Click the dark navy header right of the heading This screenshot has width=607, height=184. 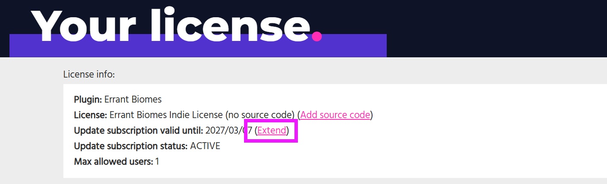[x=496, y=26]
